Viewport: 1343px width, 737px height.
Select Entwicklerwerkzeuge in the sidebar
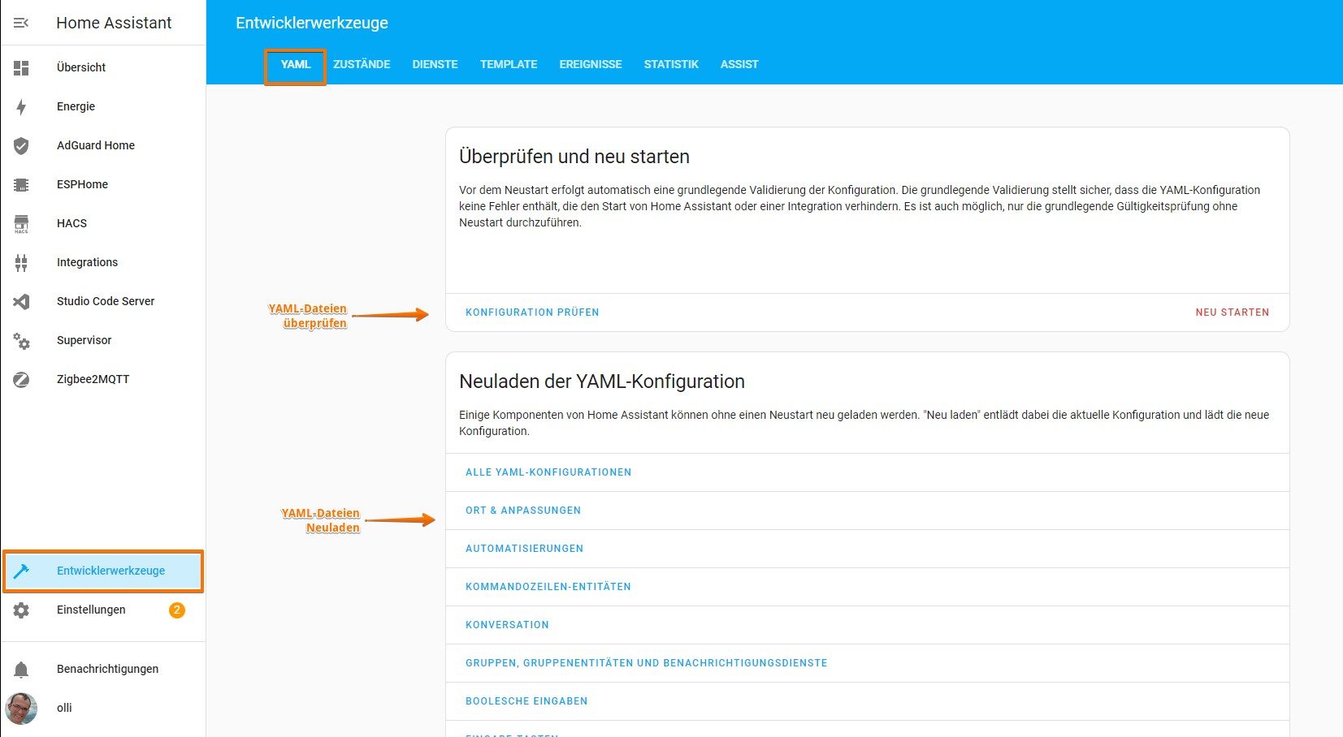pos(103,571)
